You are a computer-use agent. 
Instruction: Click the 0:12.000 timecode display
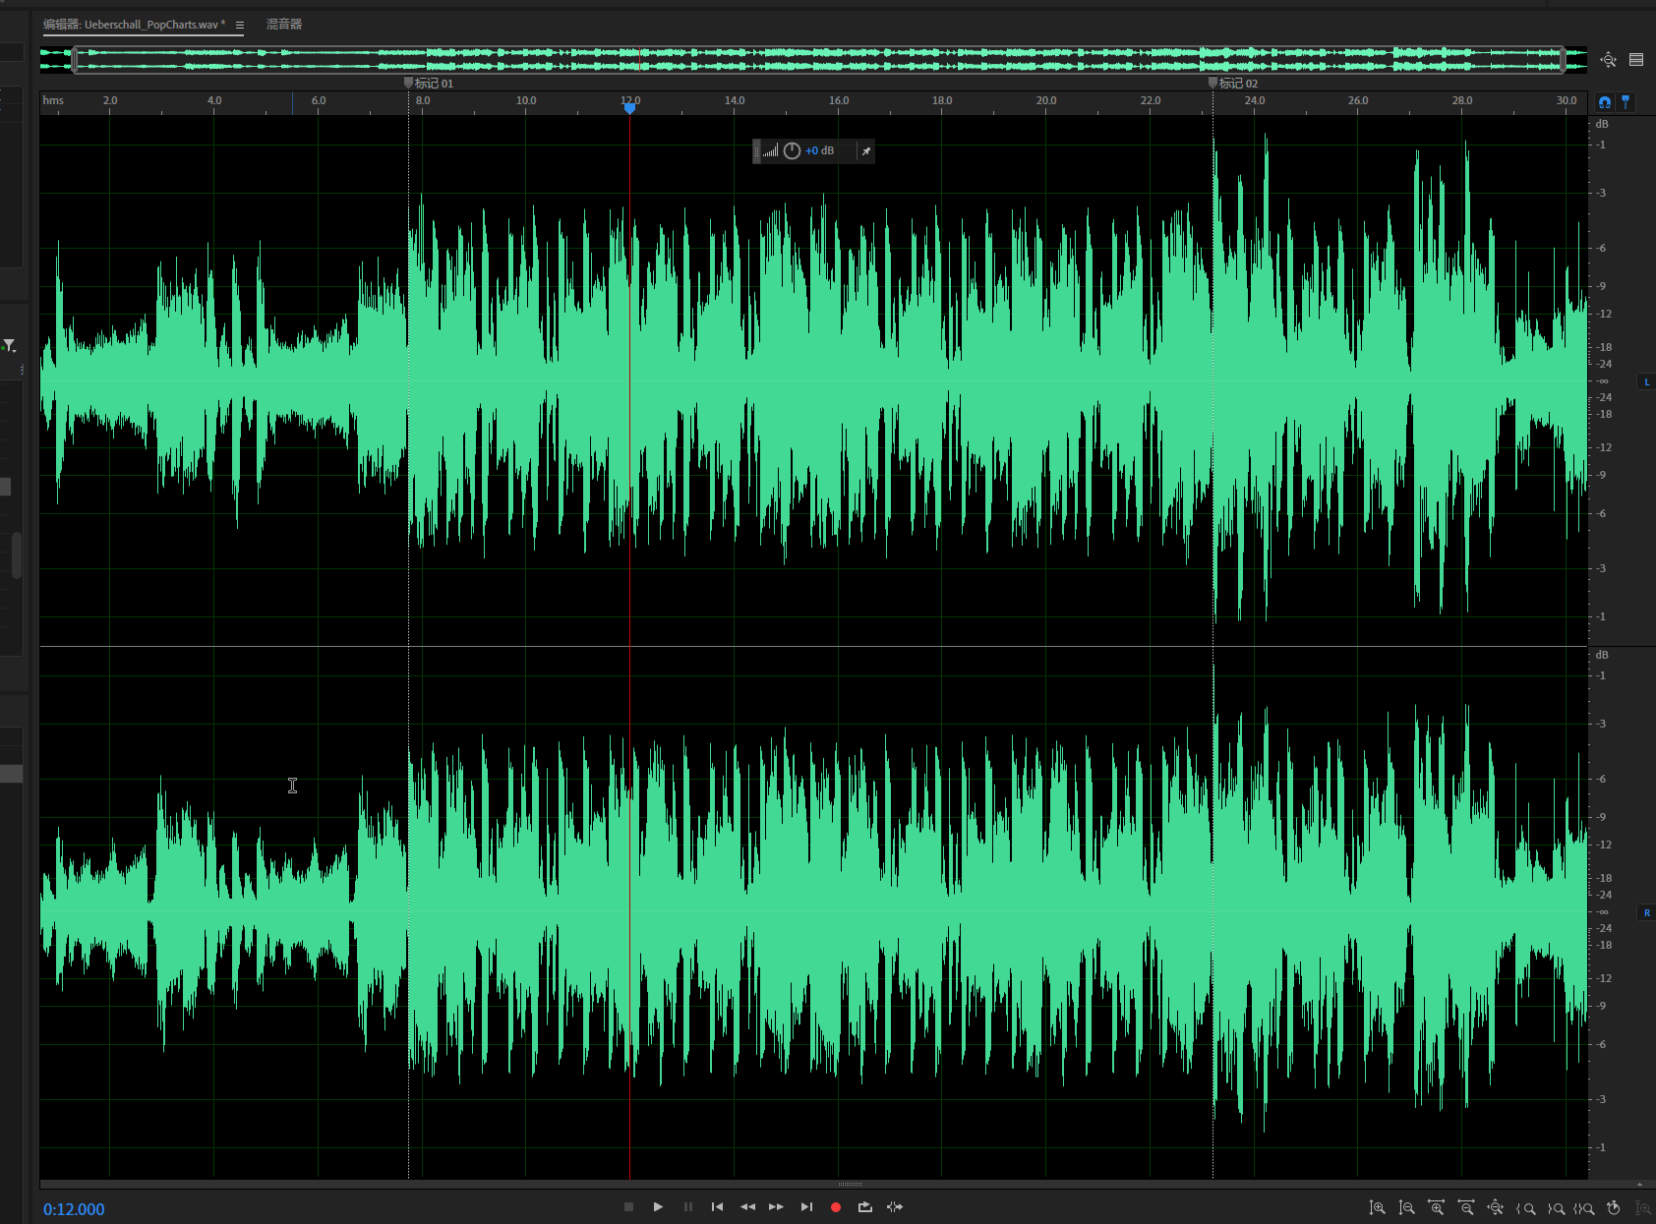[x=74, y=1209]
